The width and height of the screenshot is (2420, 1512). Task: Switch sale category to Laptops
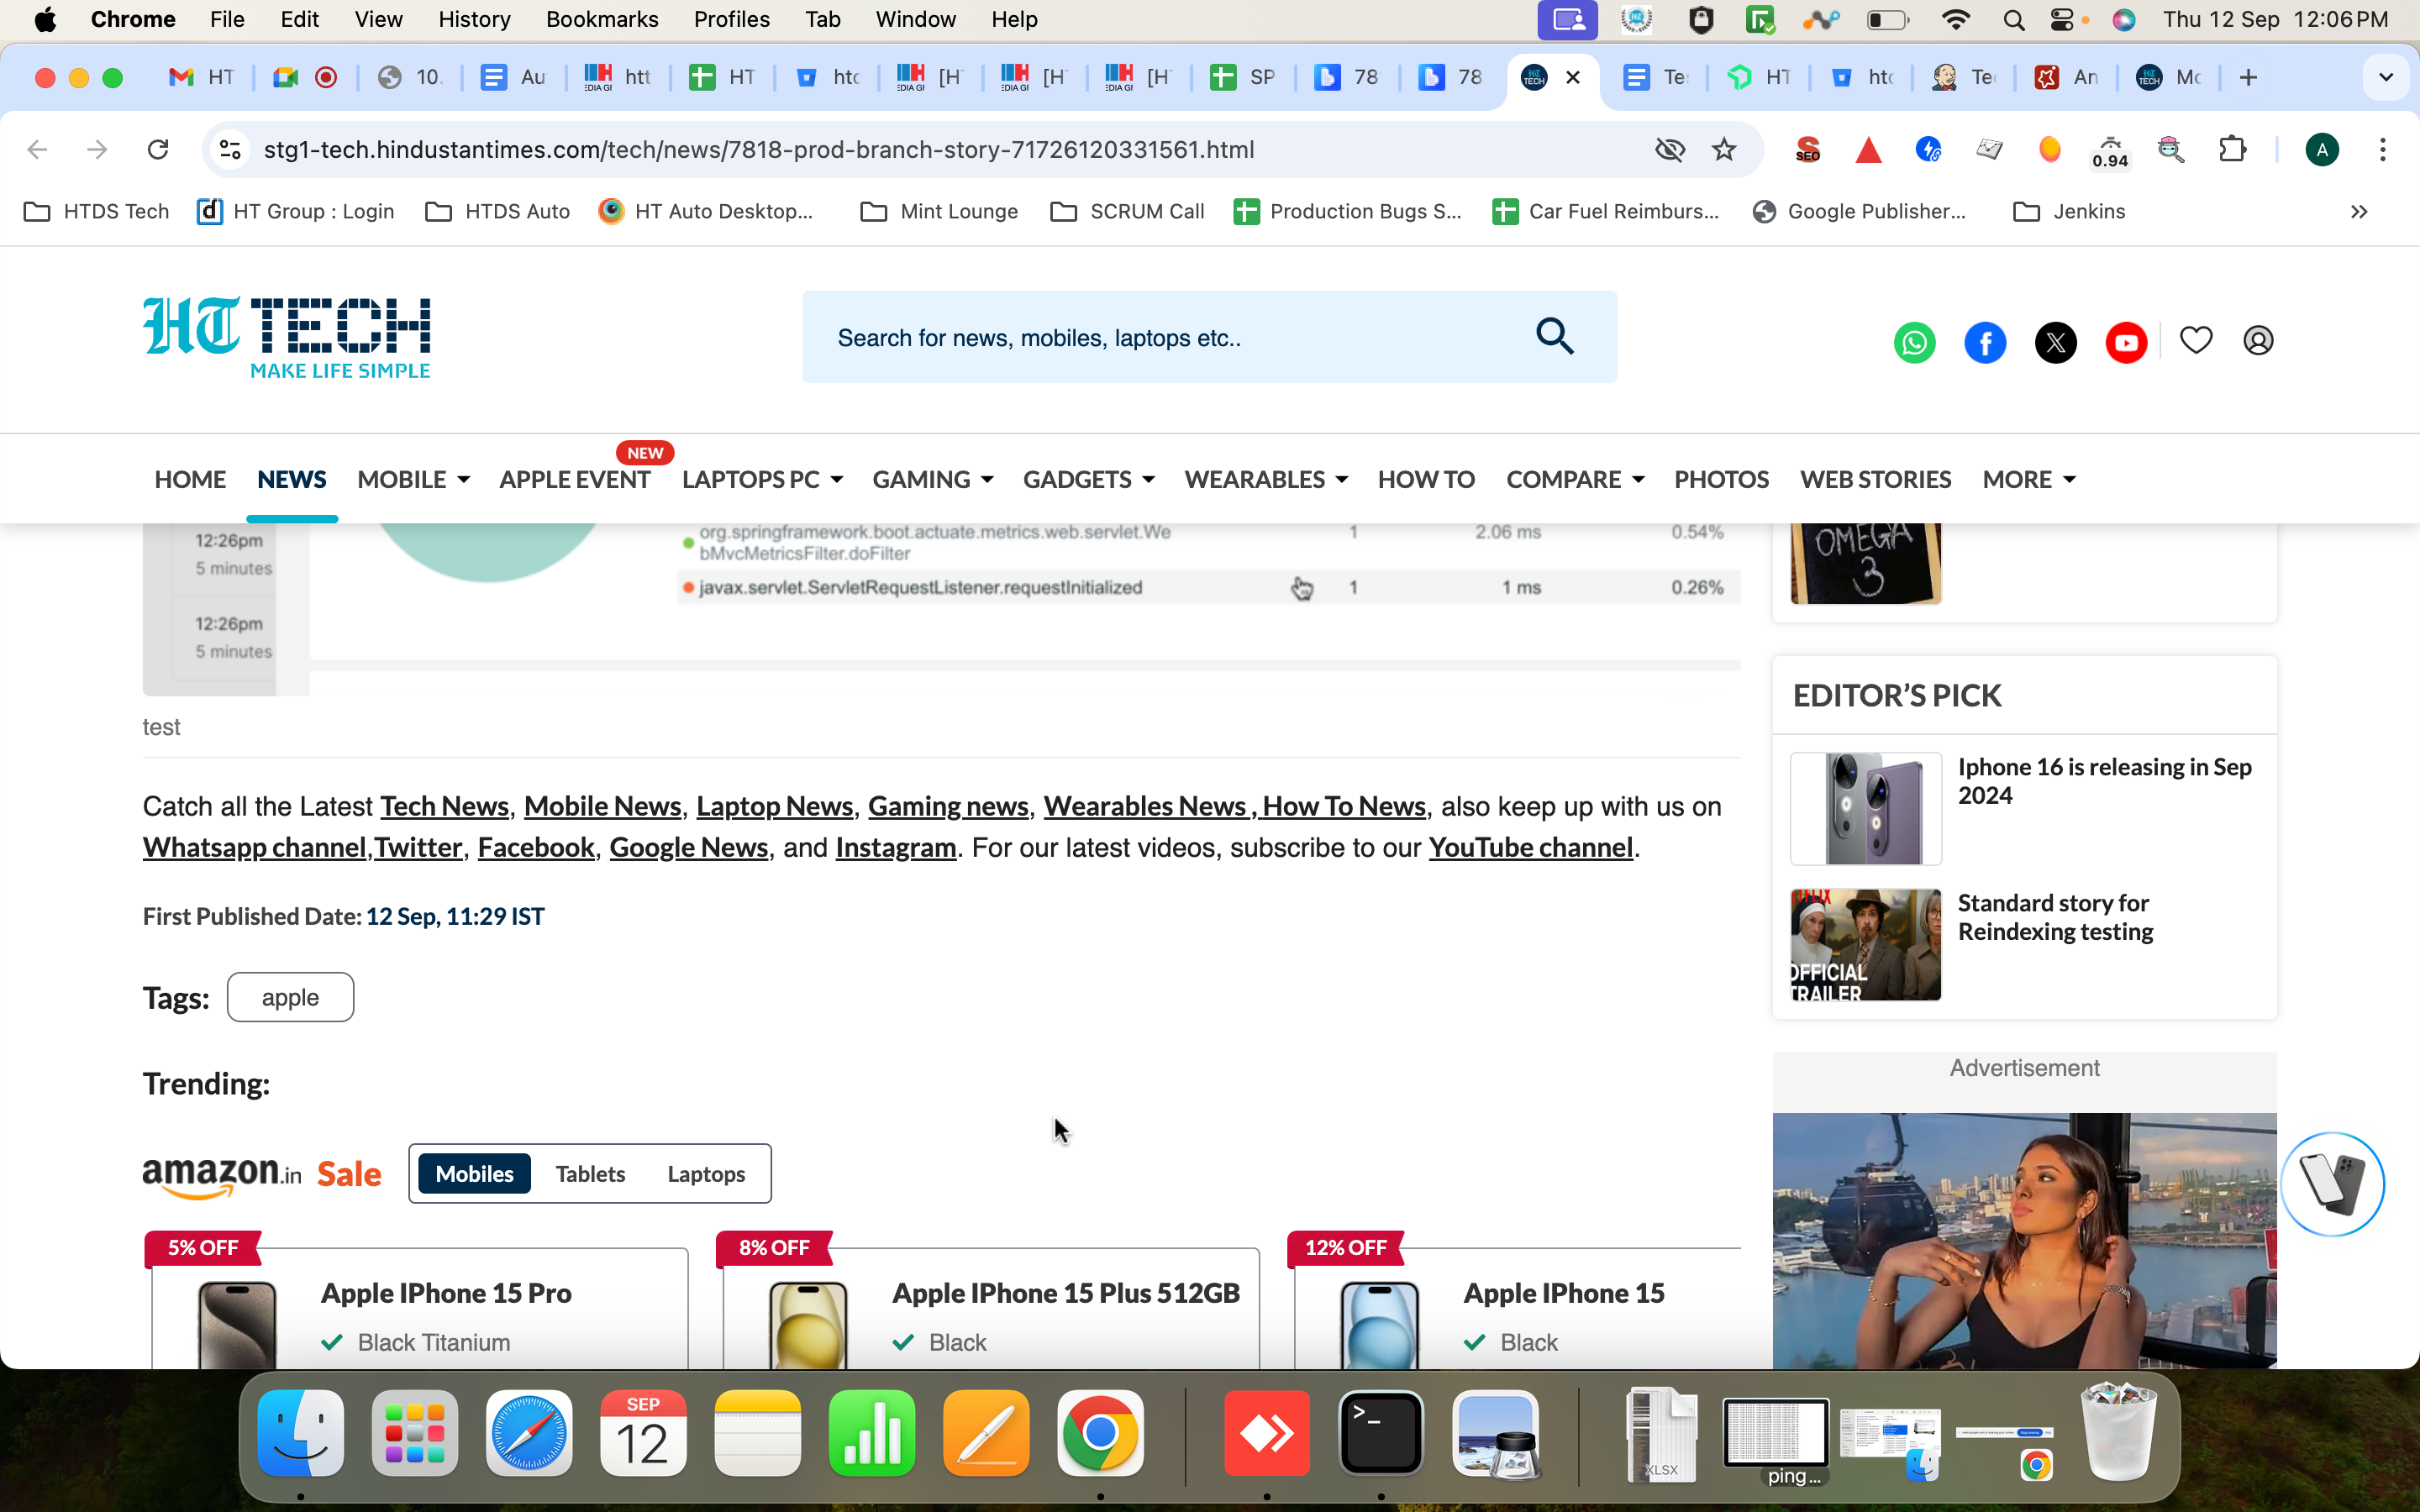pyautogui.click(x=706, y=1173)
